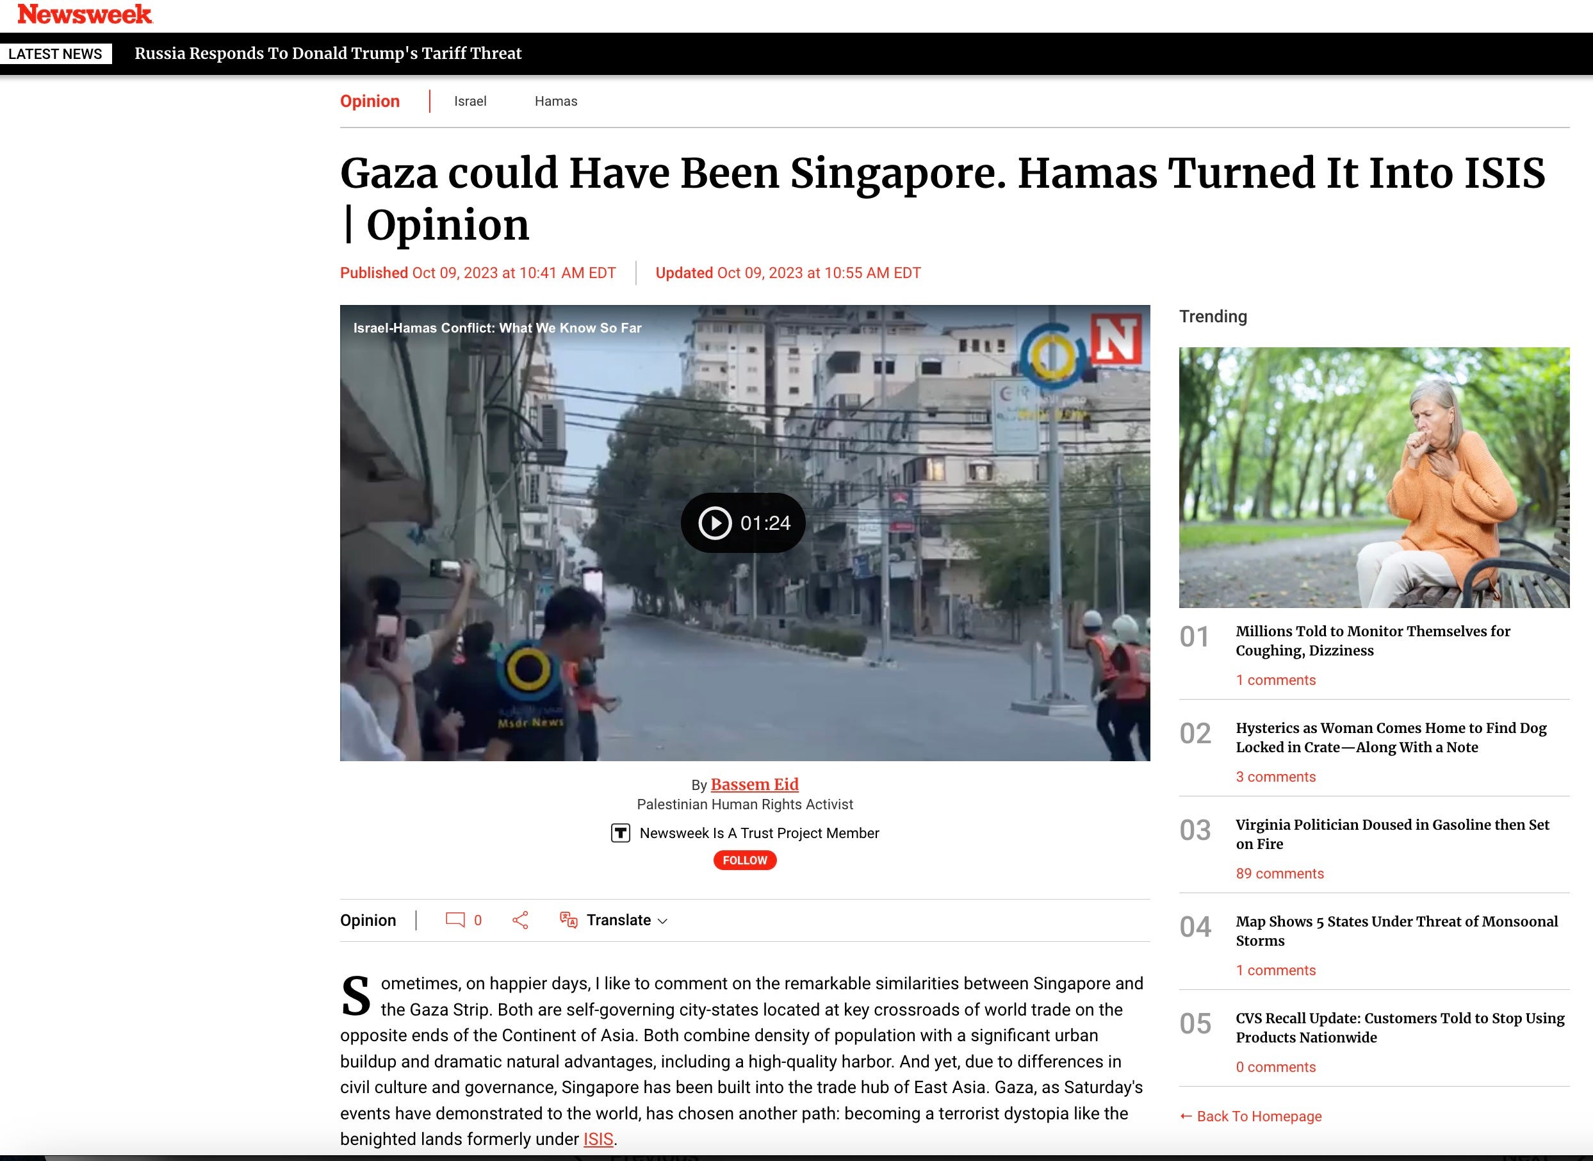Click Back To Homepage arrow link
Image resolution: width=1593 pixels, height=1161 pixels.
click(1250, 1116)
